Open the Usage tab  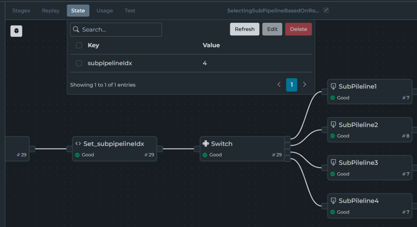pyautogui.click(x=105, y=11)
